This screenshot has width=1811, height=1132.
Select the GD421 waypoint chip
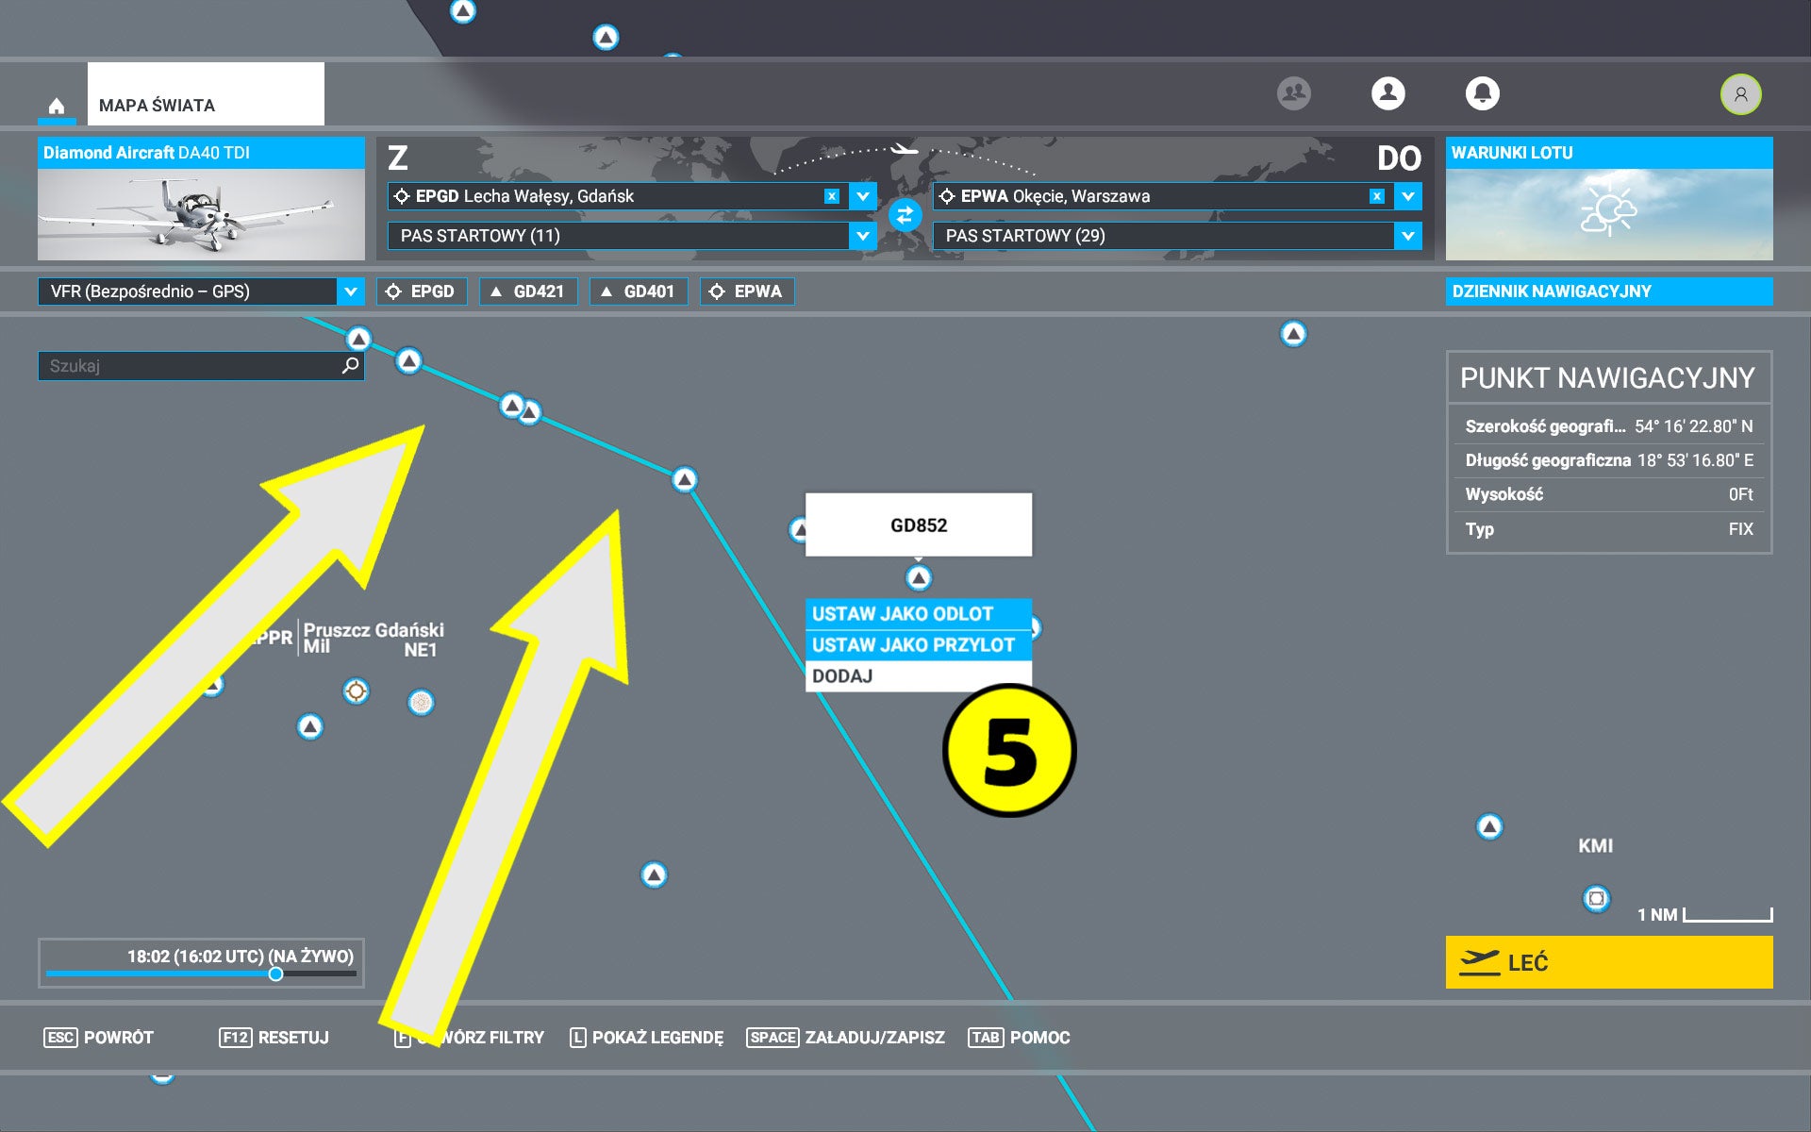(528, 291)
